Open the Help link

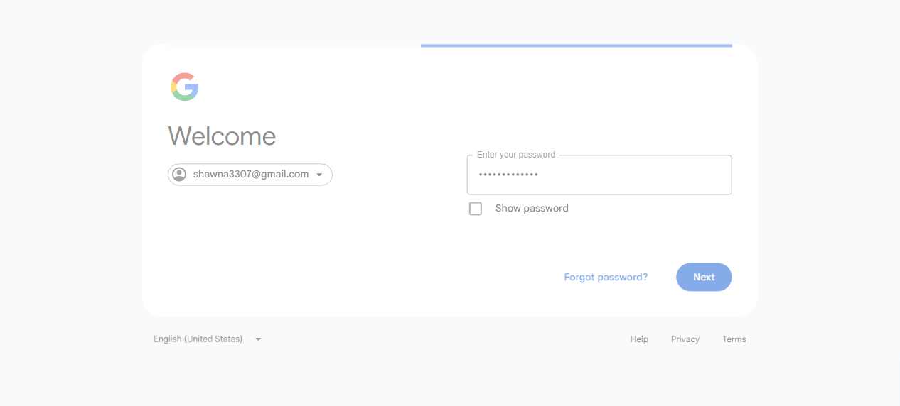(639, 339)
